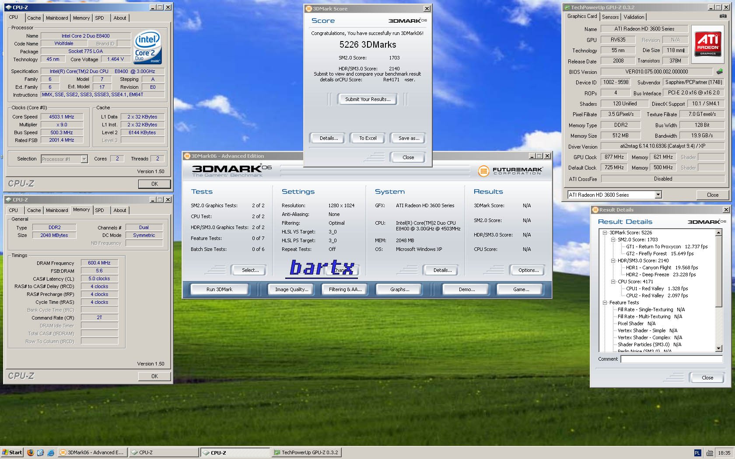Click the 3DMark06 orange title bar icon
The height and width of the screenshot is (459, 735).
pyautogui.click(x=187, y=156)
